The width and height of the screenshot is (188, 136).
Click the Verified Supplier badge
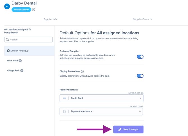click(x=21, y=10)
